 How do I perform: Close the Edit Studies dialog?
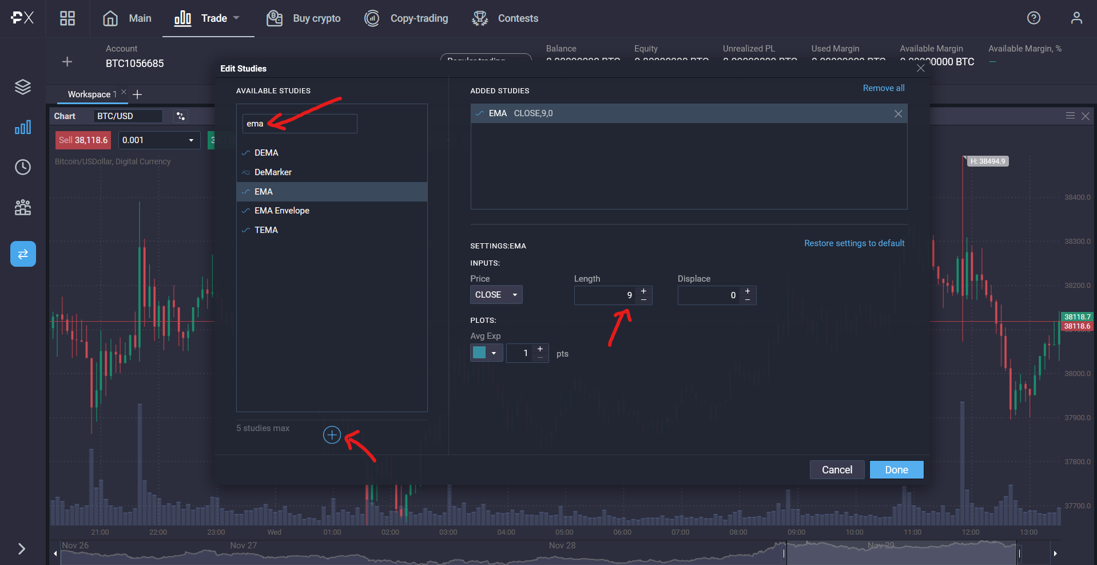920,68
